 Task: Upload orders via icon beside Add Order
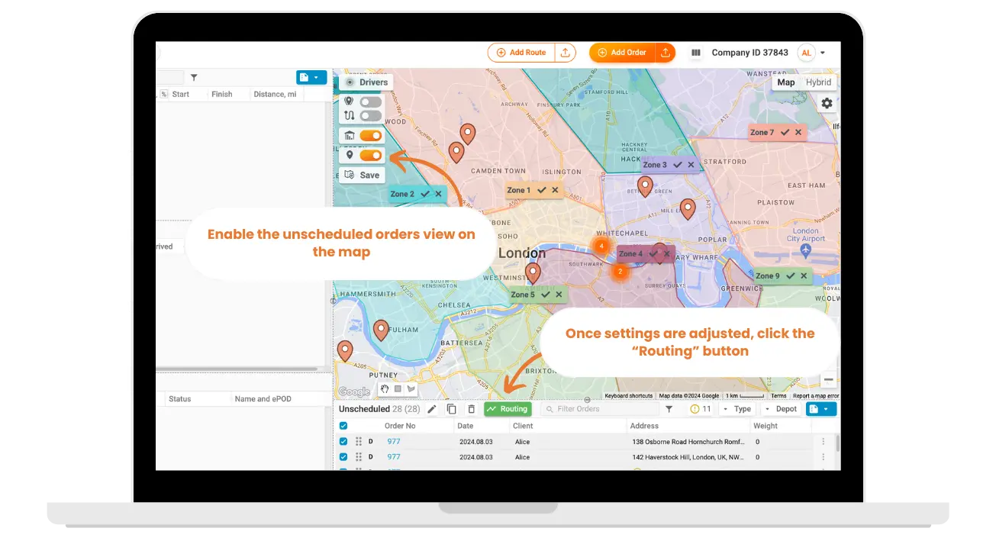666,53
